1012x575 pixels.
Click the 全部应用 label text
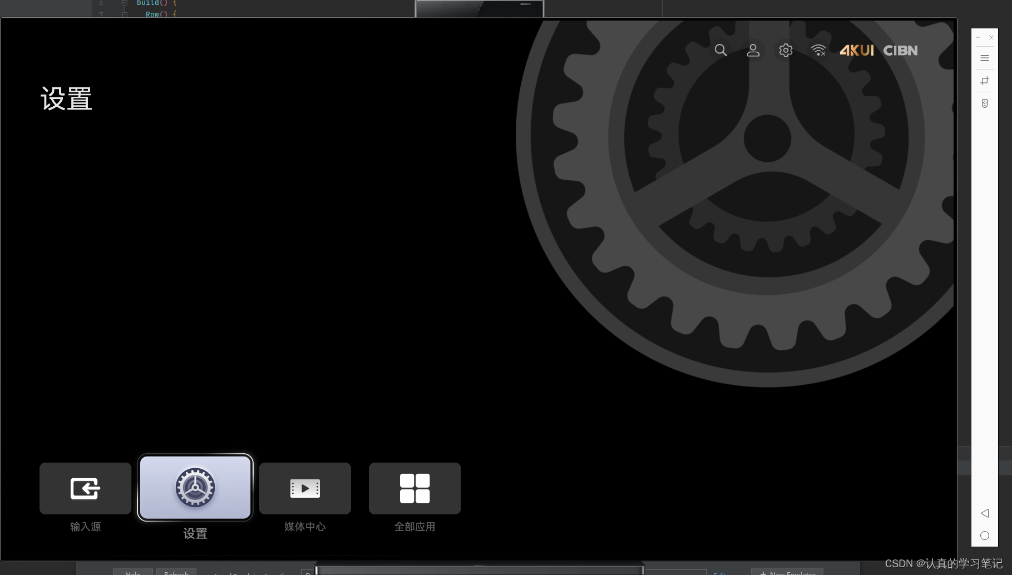pyautogui.click(x=414, y=527)
